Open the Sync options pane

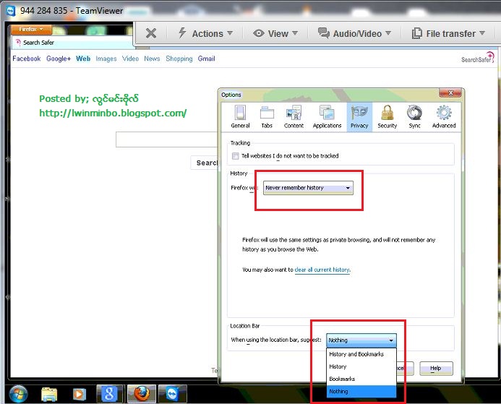click(x=414, y=117)
